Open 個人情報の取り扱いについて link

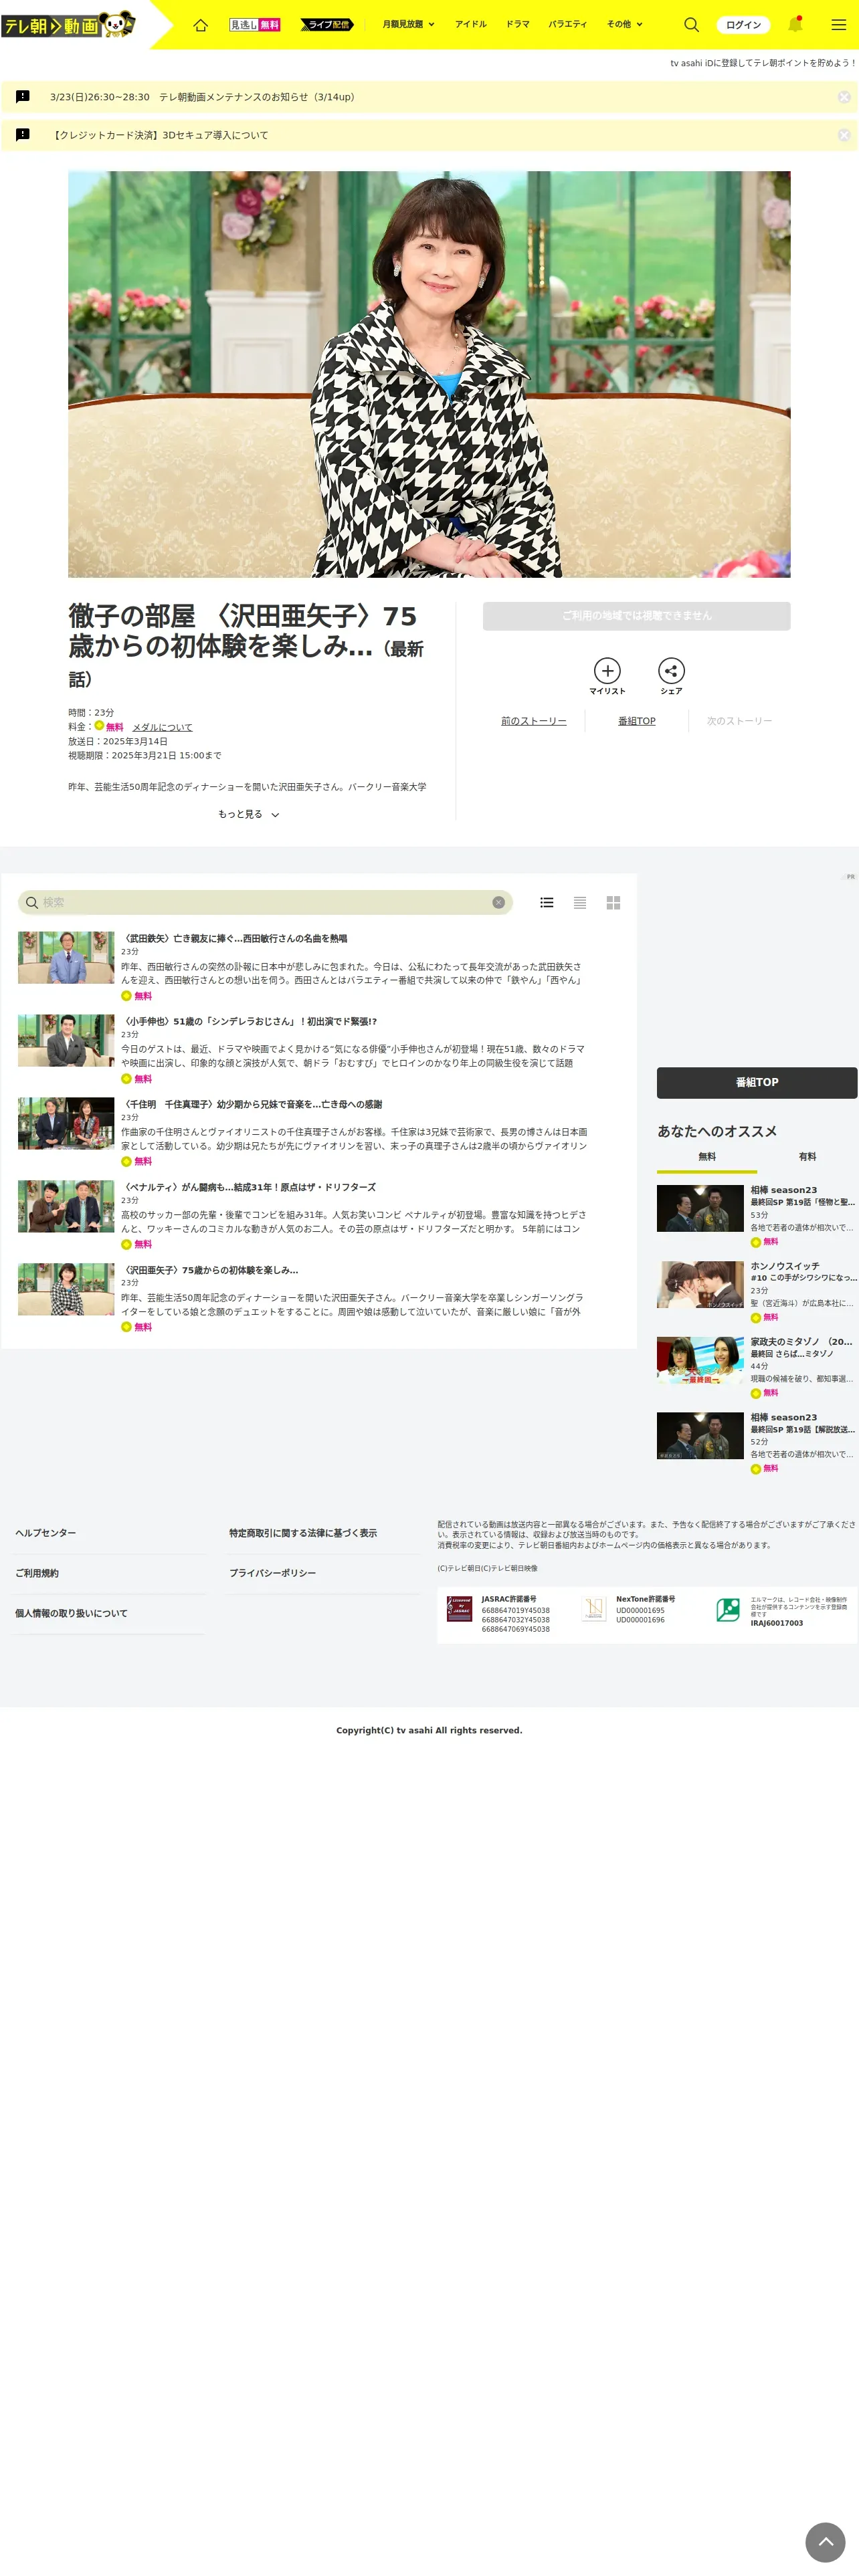pyautogui.click(x=71, y=1612)
